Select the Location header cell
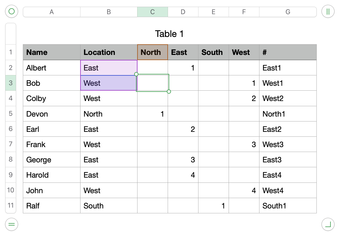 click(x=109, y=52)
